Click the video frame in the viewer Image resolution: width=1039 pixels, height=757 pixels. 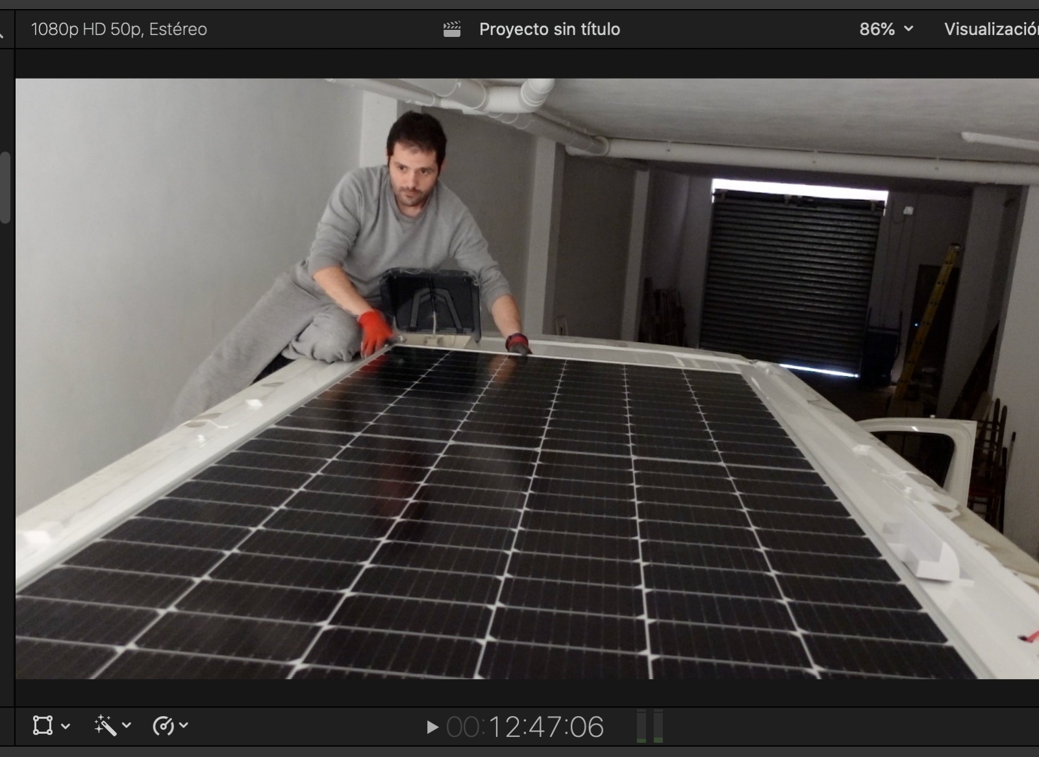click(x=527, y=378)
